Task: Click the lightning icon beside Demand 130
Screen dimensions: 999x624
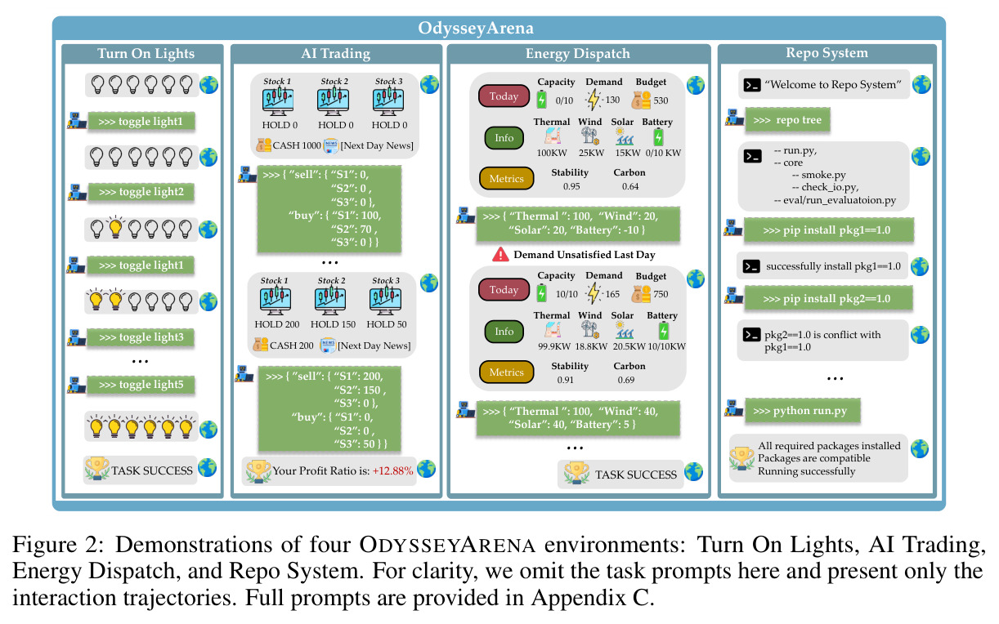Action: pyautogui.click(x=593, y=99)
